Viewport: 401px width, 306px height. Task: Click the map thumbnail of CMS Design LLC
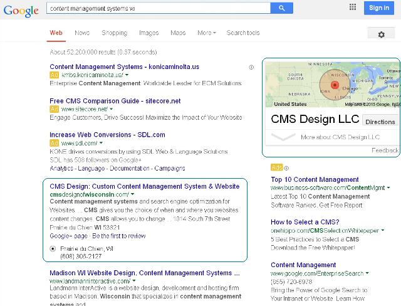click(332, 85)
